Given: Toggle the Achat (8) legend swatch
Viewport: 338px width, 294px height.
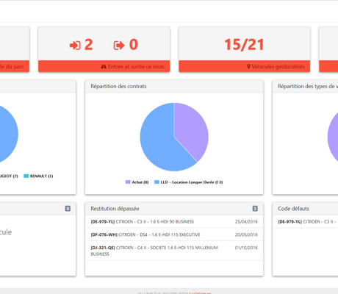Looking at the screenshot, I should [128, 182].
